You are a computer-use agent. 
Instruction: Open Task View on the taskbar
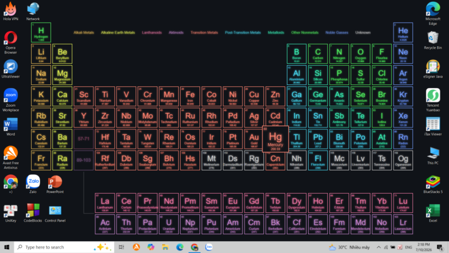[122, 247]
